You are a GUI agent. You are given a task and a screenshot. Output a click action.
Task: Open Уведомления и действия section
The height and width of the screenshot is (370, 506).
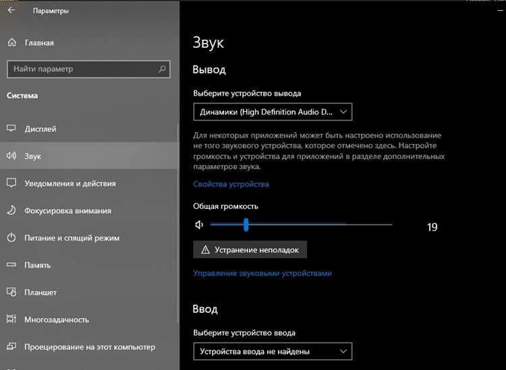tap(89, 183)
